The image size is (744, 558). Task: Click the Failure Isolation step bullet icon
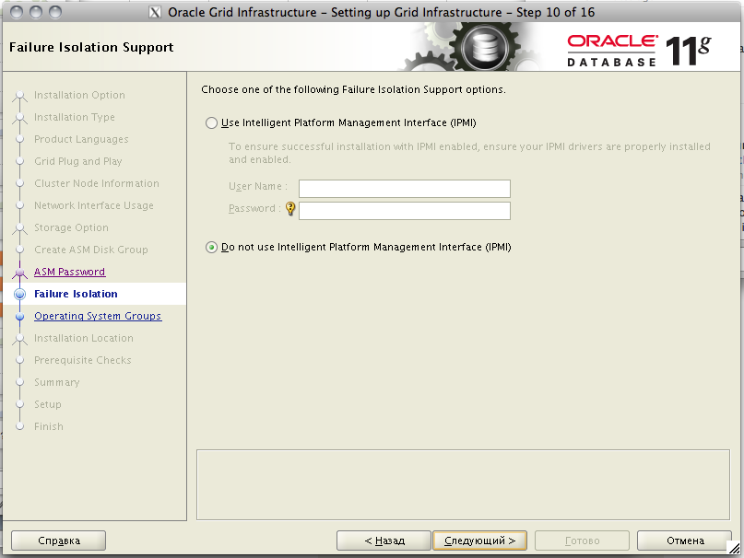[20, 295]
